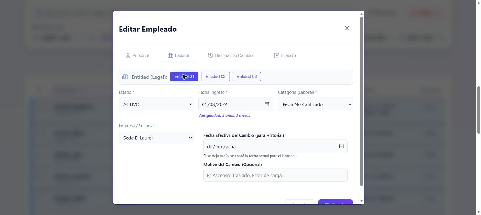Click the Motivo del Cambio text field
Screen dimensions: 481x215
click(x=275, y=175)
